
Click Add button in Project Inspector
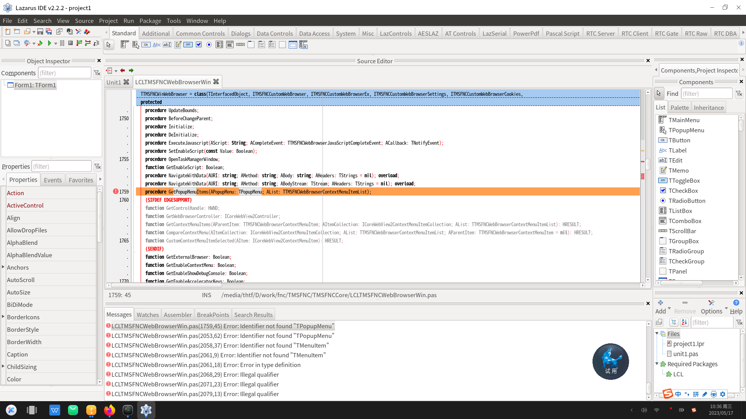point(660,307)
